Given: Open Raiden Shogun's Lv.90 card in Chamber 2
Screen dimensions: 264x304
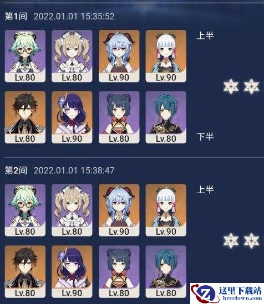Looking at the screenshot, I should tap(72, 272).
